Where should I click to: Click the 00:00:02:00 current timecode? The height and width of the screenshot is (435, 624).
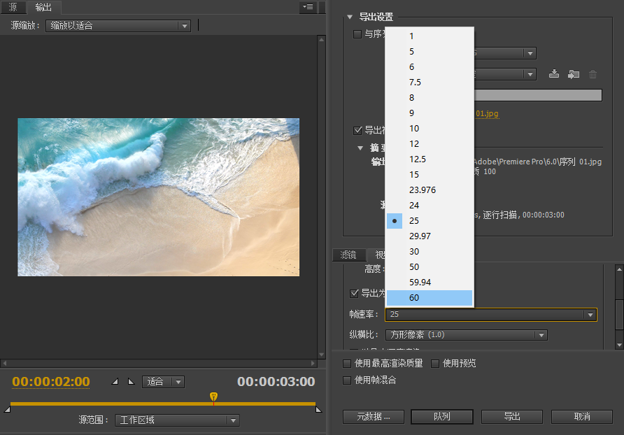(51, 382)
